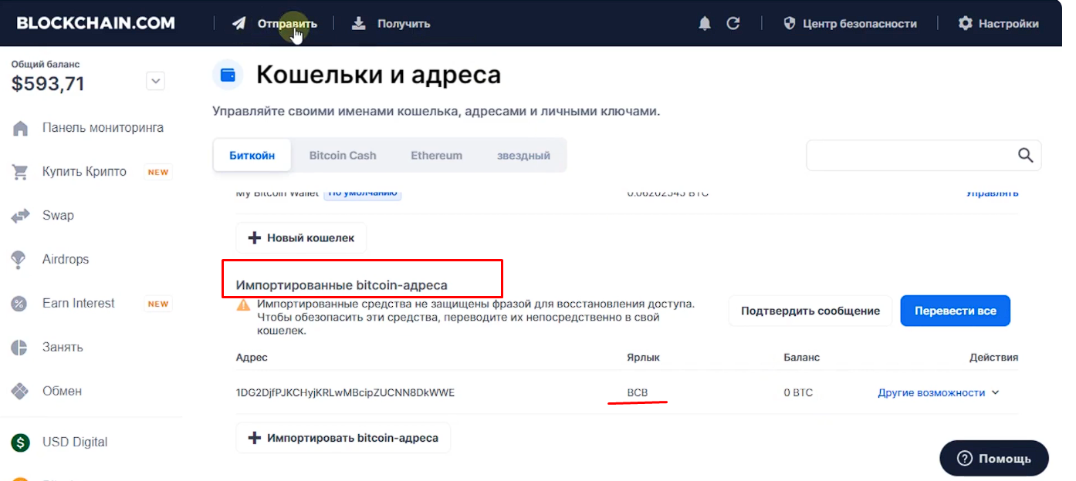
Task: Click the Ярлык column header
Action: point(644,357)
